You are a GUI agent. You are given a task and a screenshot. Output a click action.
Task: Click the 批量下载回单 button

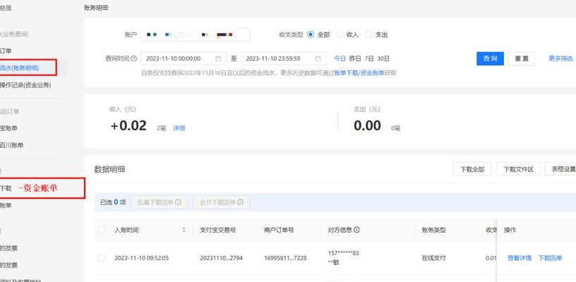click(x=159, y=202)
